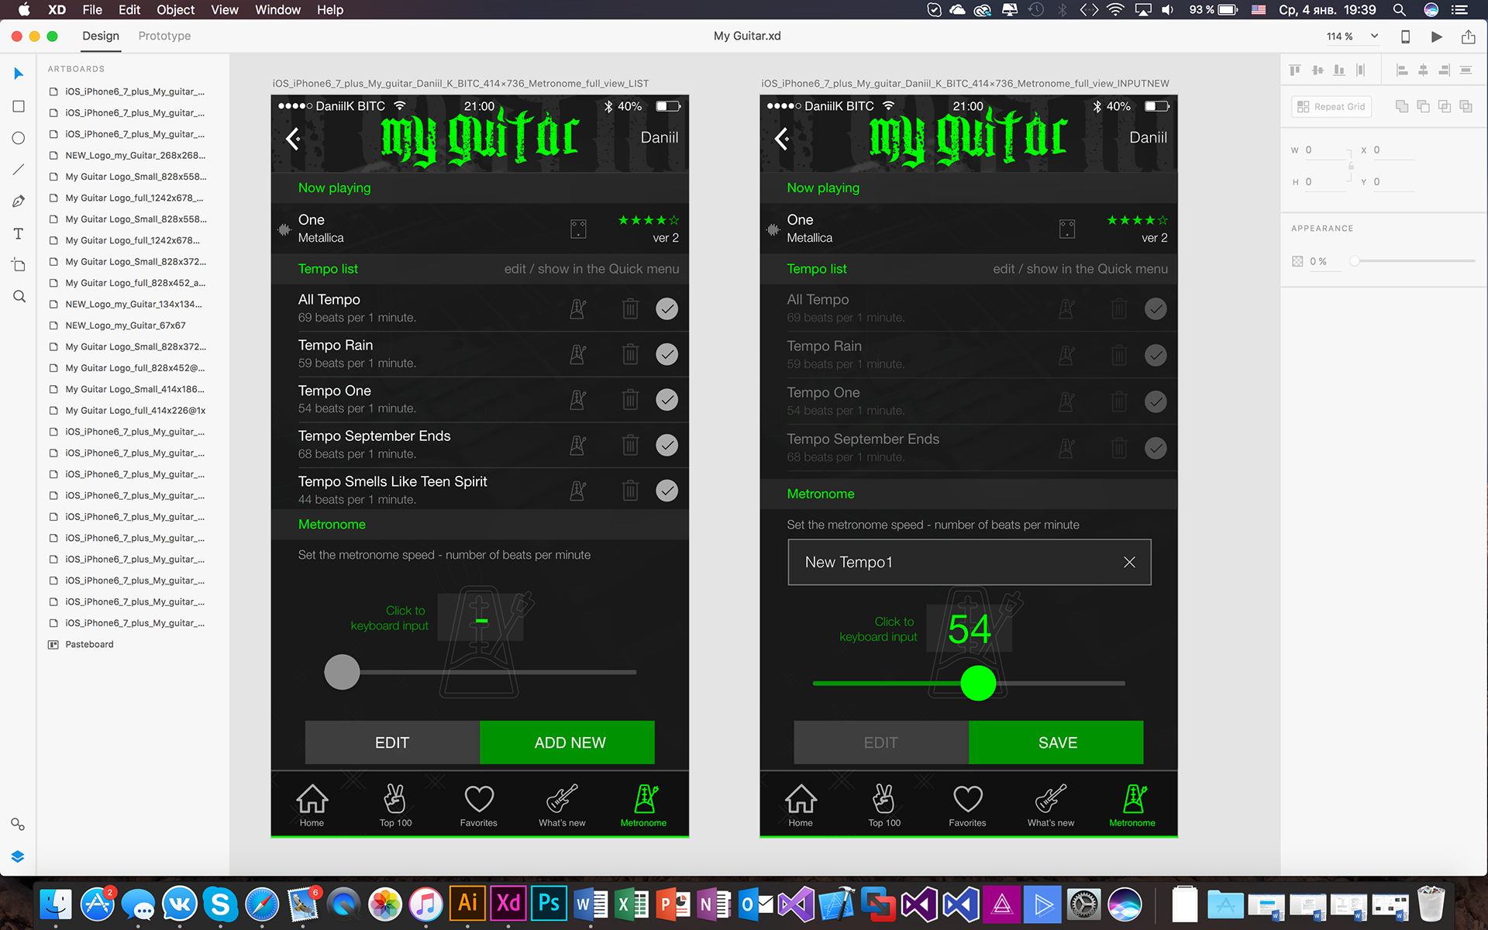
Task: Select the Pasteboard layer item
Action: 89,645
